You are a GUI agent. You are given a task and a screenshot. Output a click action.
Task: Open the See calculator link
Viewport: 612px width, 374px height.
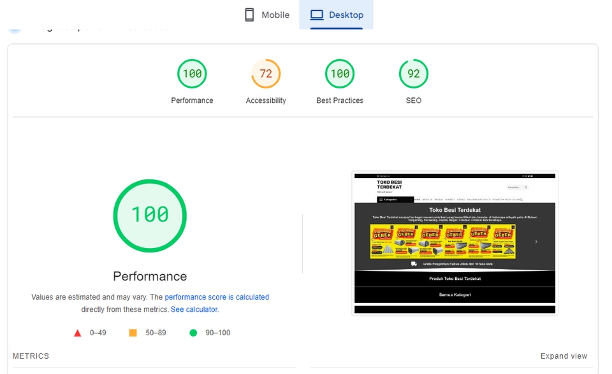[194, 308]
